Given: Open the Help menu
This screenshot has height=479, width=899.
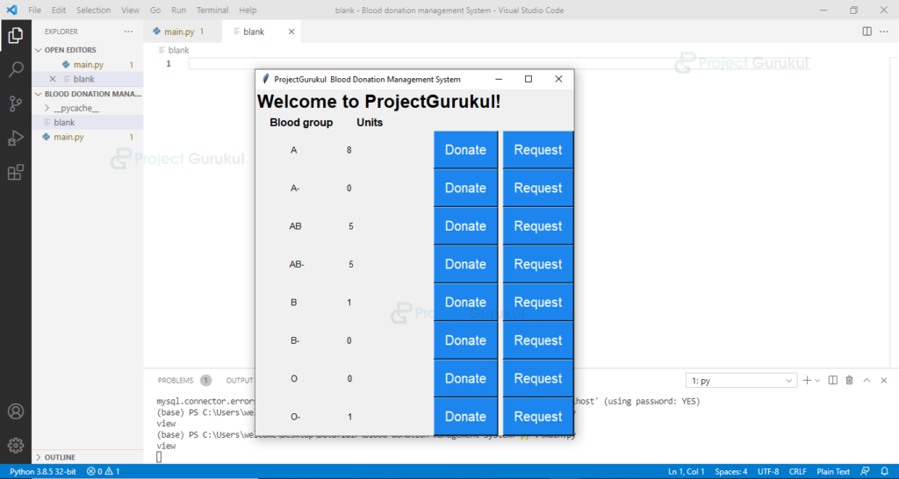Looking at the screenshot, I should tap(248, 11).
